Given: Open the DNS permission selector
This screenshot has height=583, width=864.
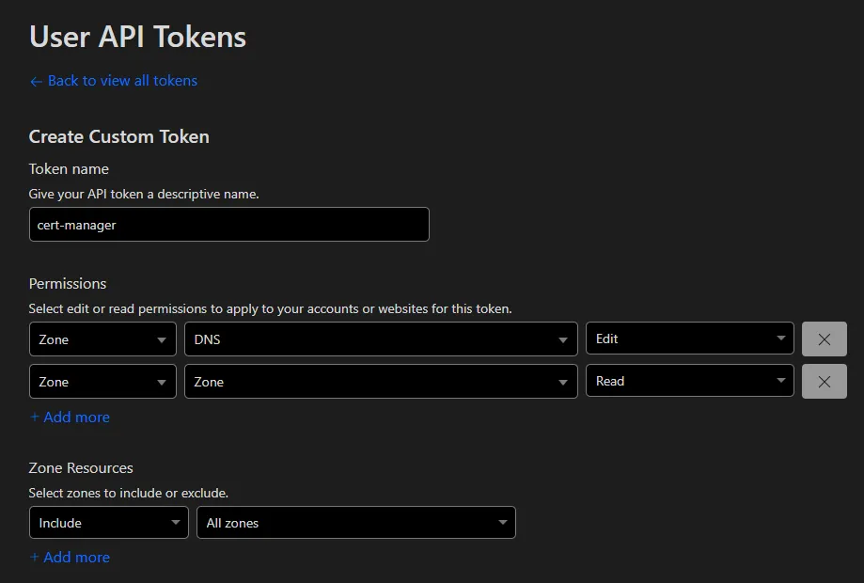Looking at the screenshot, I should (380, 339).
